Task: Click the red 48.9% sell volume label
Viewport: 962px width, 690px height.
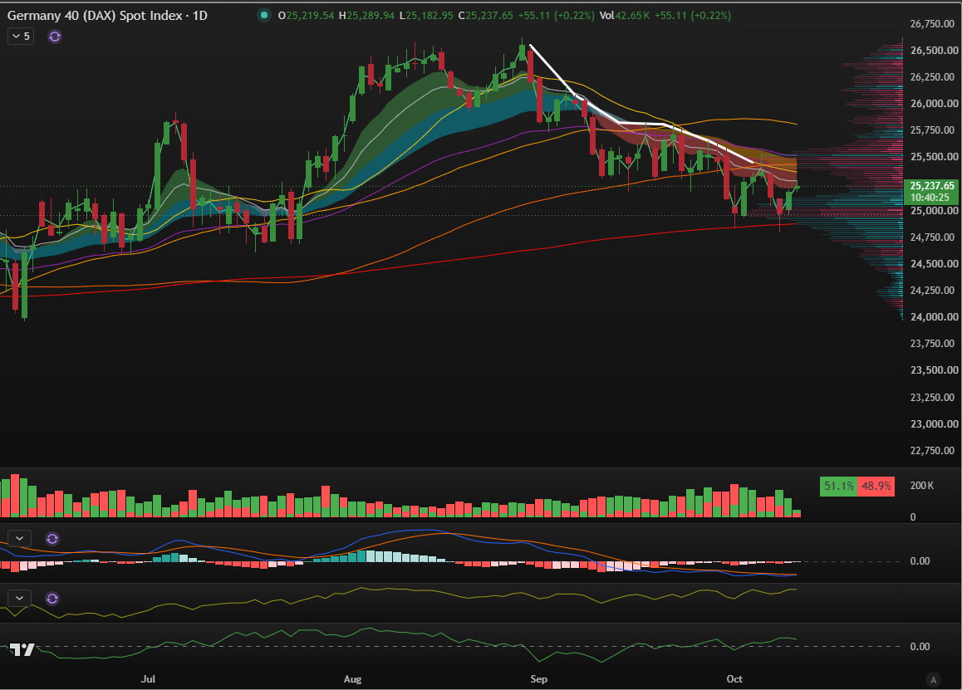Action: [876, 486]
